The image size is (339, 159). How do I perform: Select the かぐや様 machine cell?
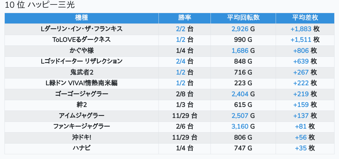[81, 51]
